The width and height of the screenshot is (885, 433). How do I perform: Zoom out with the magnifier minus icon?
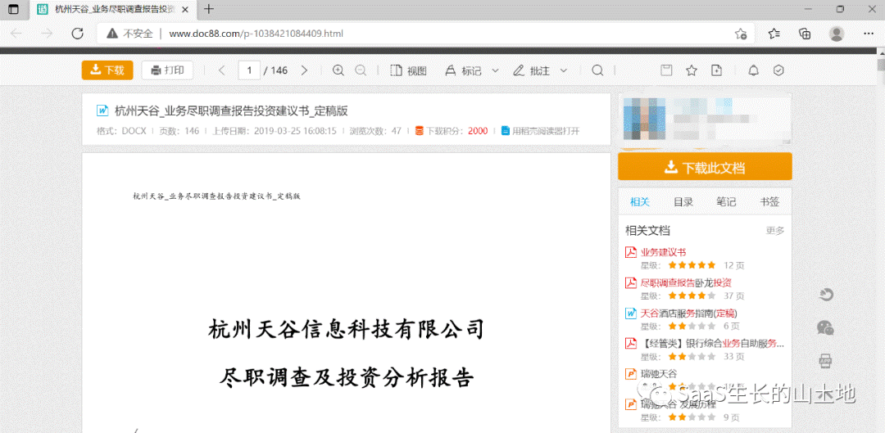361,70
